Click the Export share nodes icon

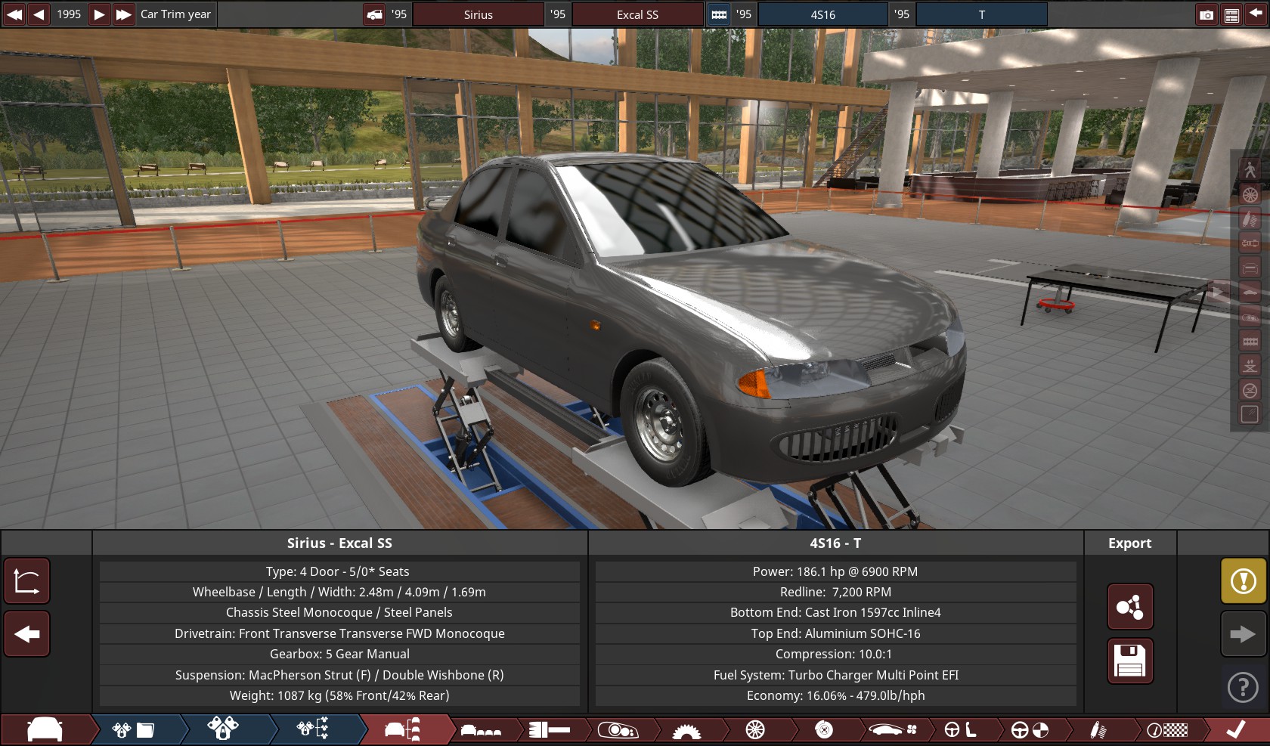tap(1130, 606)
